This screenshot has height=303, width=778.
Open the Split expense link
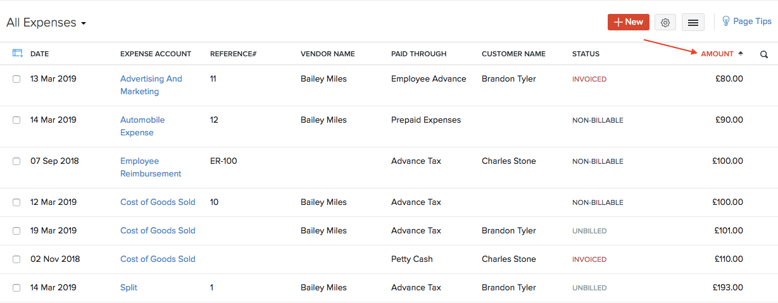pyautogui.click(x=129, y=287)
